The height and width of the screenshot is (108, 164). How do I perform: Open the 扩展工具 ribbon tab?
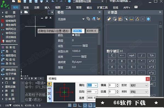click(102, 7)
